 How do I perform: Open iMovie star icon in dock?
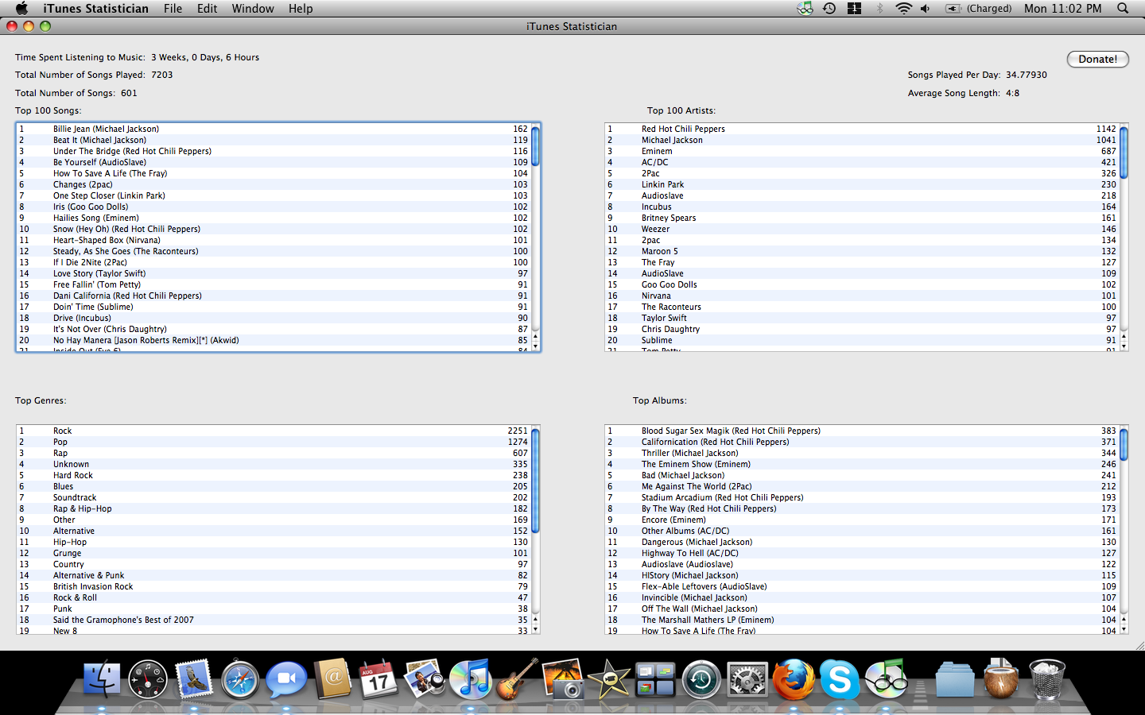pyautogui.click(x=609, y=679)
